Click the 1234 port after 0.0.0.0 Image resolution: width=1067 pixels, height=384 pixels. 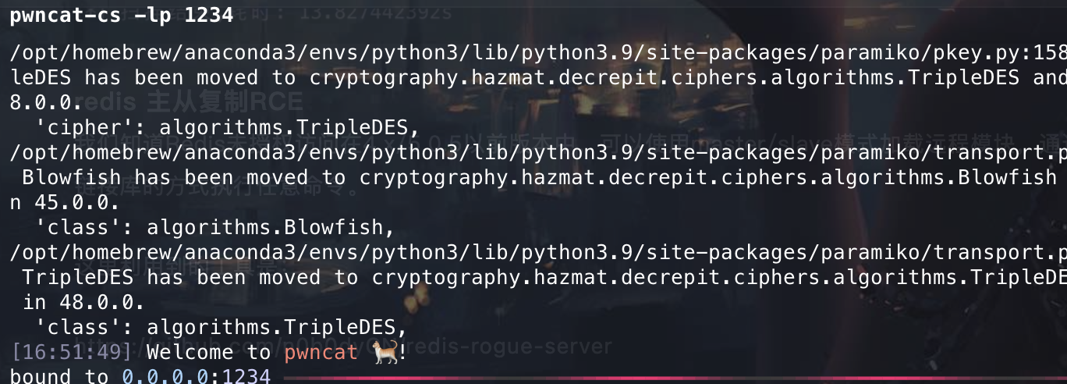[246, 377]
